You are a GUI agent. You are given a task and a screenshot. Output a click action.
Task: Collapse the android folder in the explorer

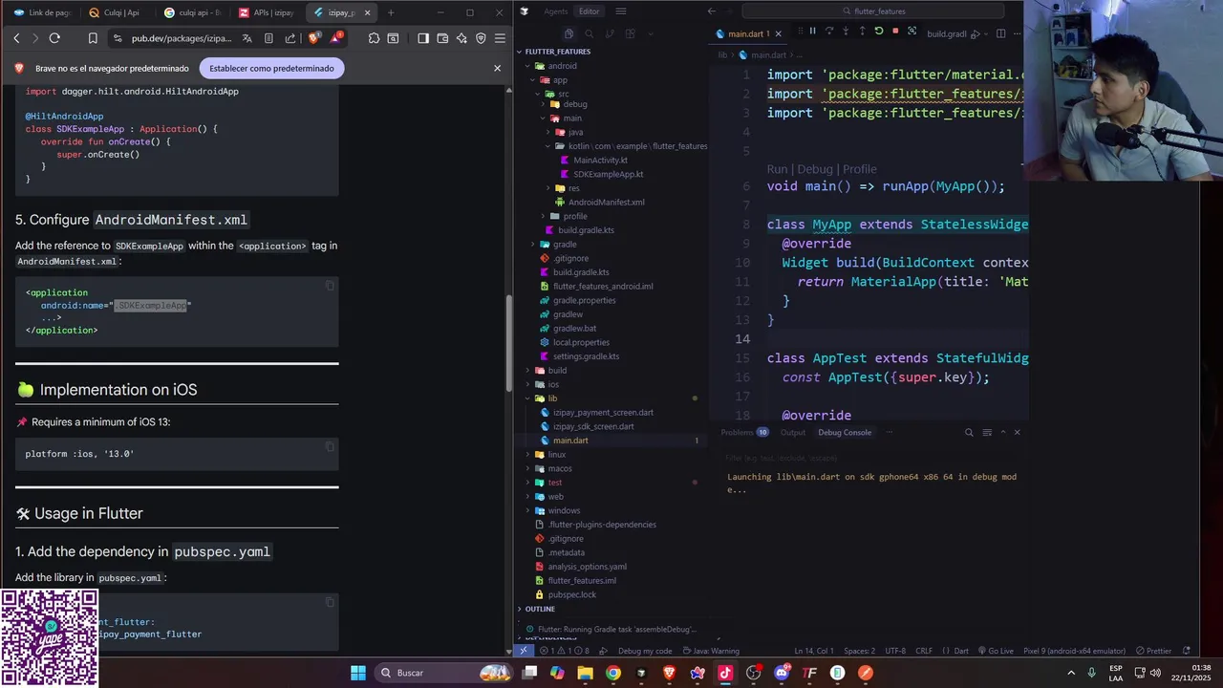coord(562,66)
